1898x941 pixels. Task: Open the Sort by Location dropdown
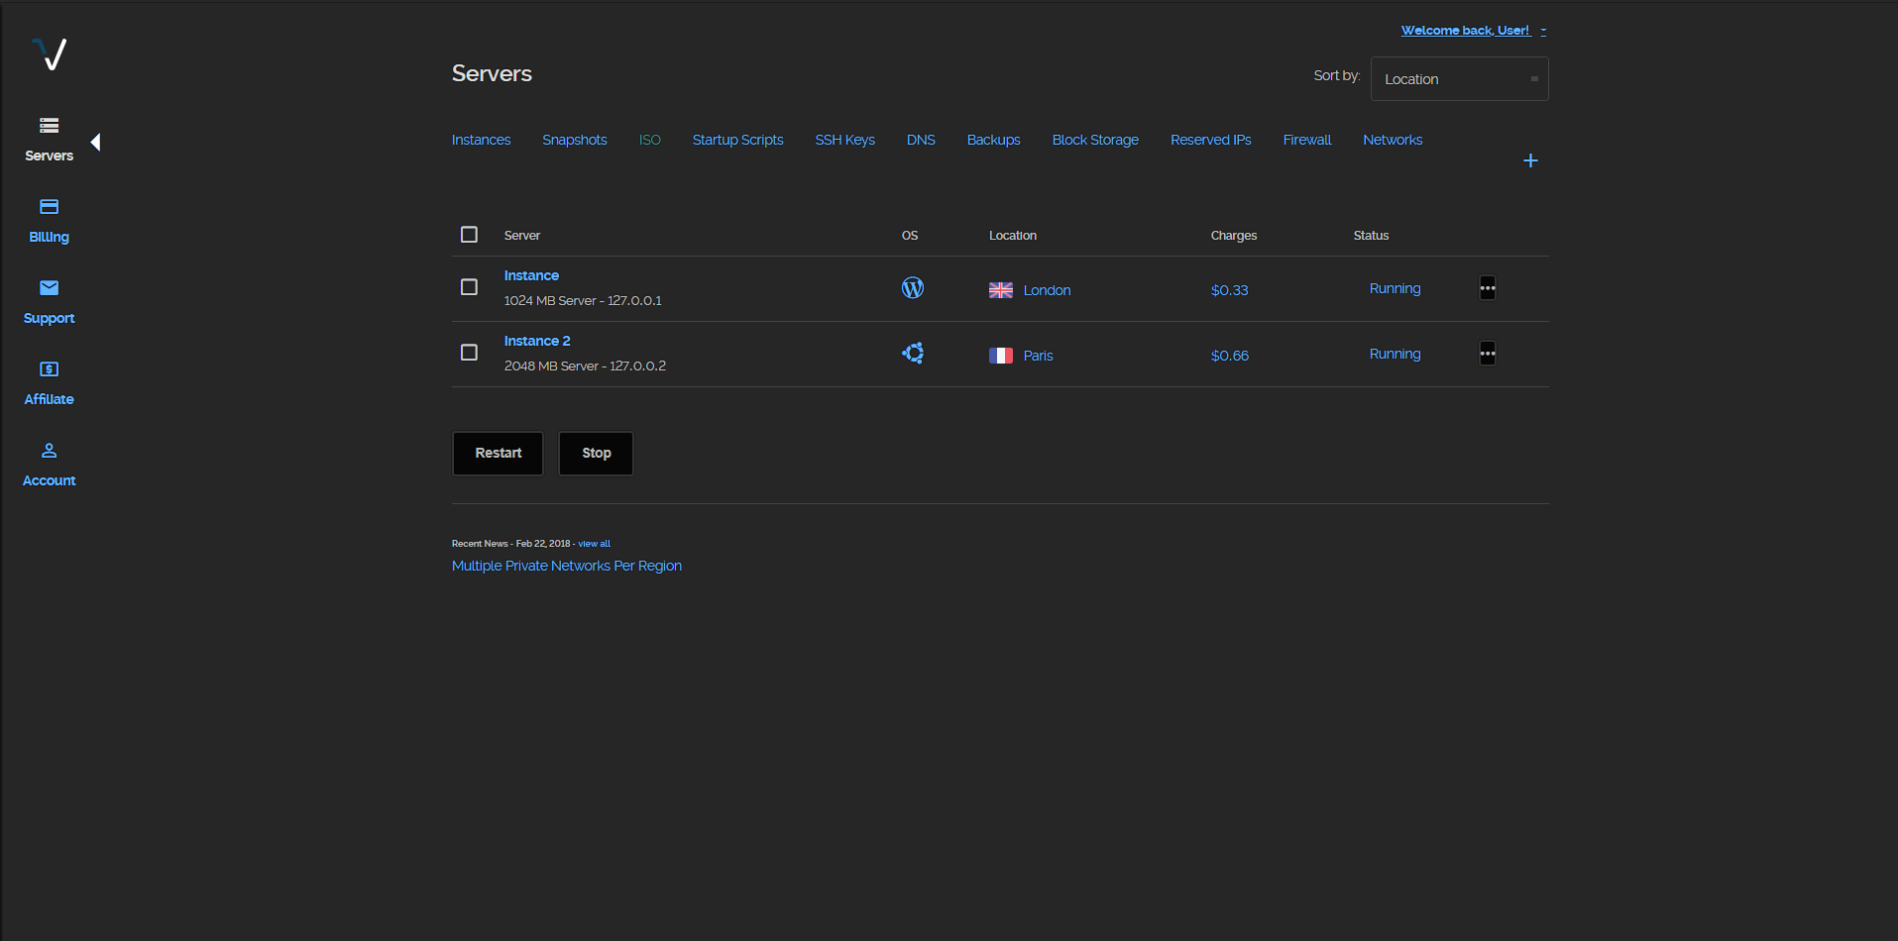pos(1458,78)
